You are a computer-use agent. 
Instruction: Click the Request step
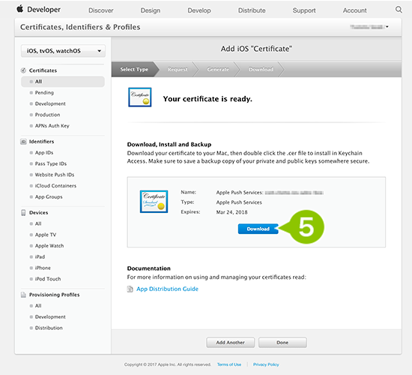point(178,70)
